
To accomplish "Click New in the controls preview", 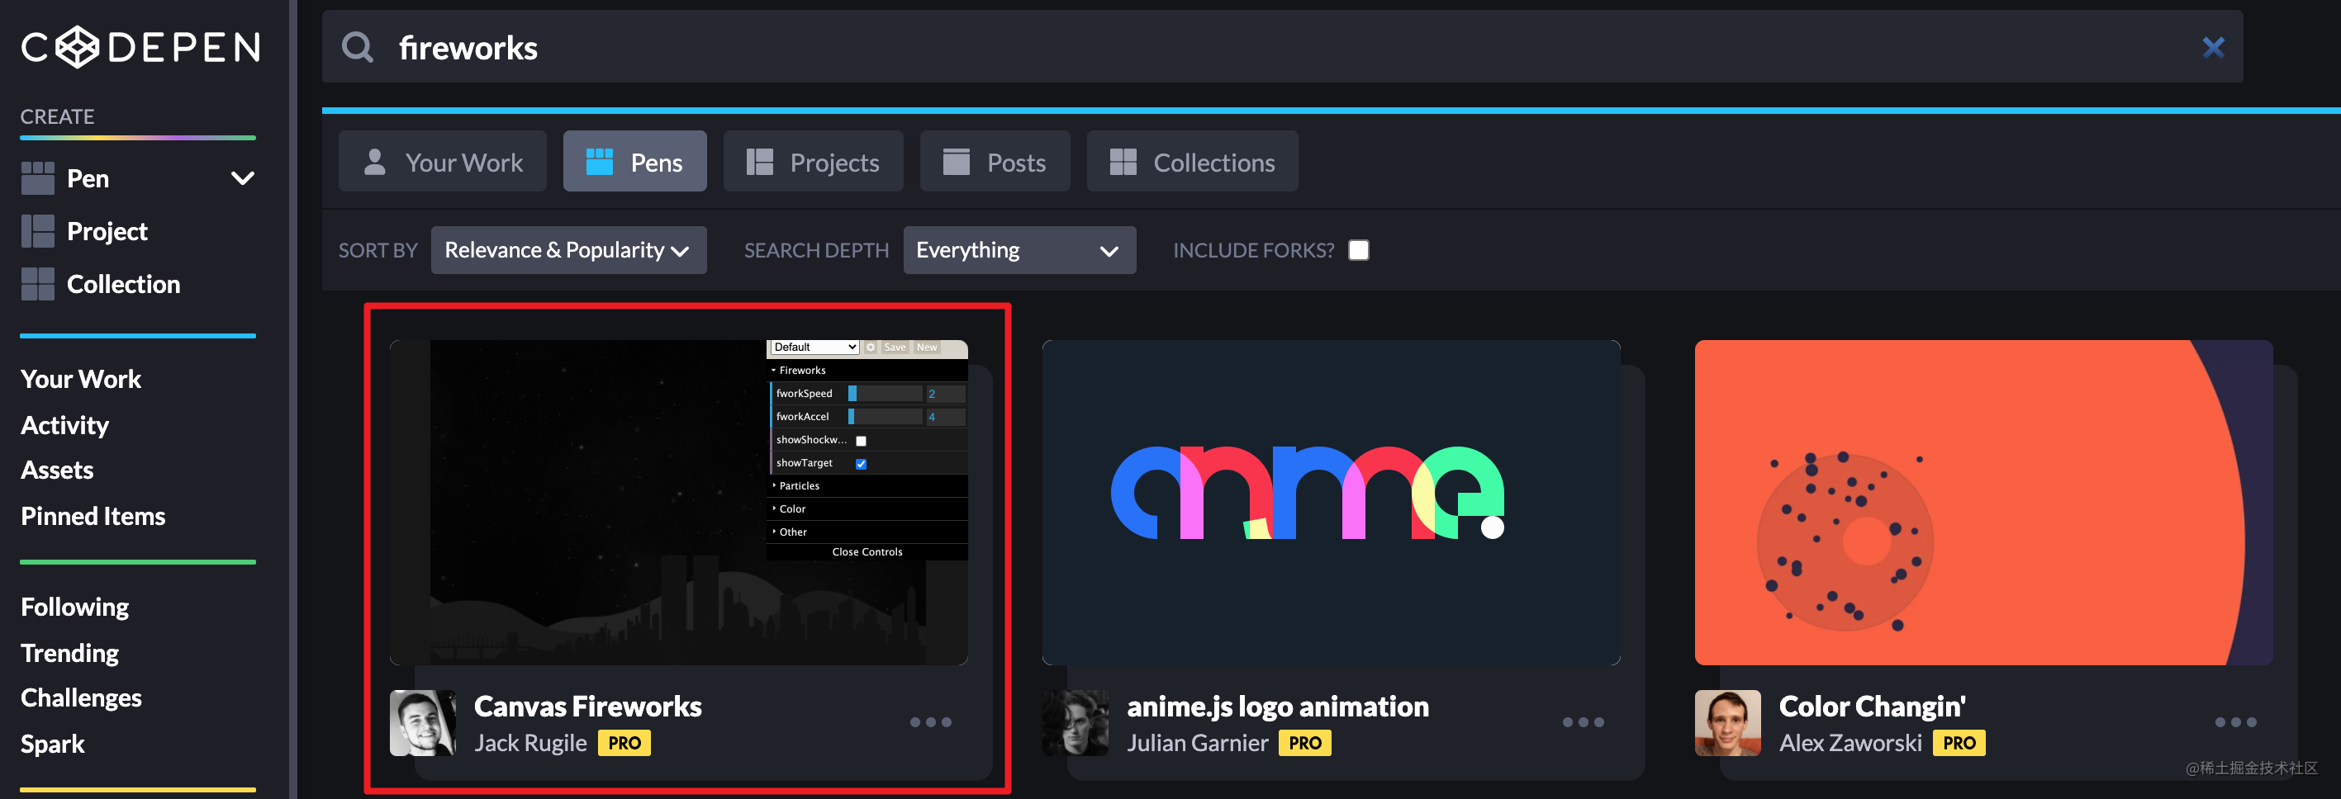I will 927,347.
